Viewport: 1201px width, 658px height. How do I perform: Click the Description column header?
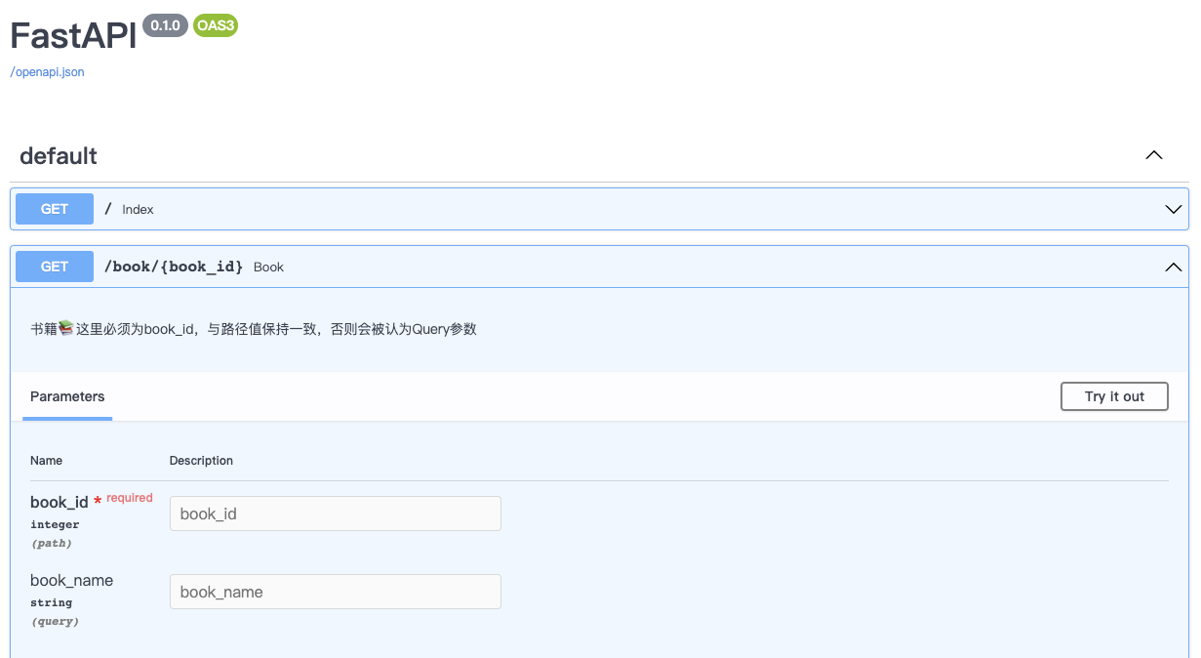click(201, 461)
